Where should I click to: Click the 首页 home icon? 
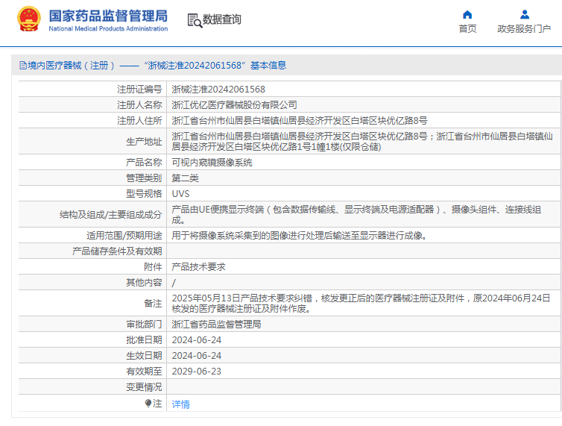coord(467,15)
